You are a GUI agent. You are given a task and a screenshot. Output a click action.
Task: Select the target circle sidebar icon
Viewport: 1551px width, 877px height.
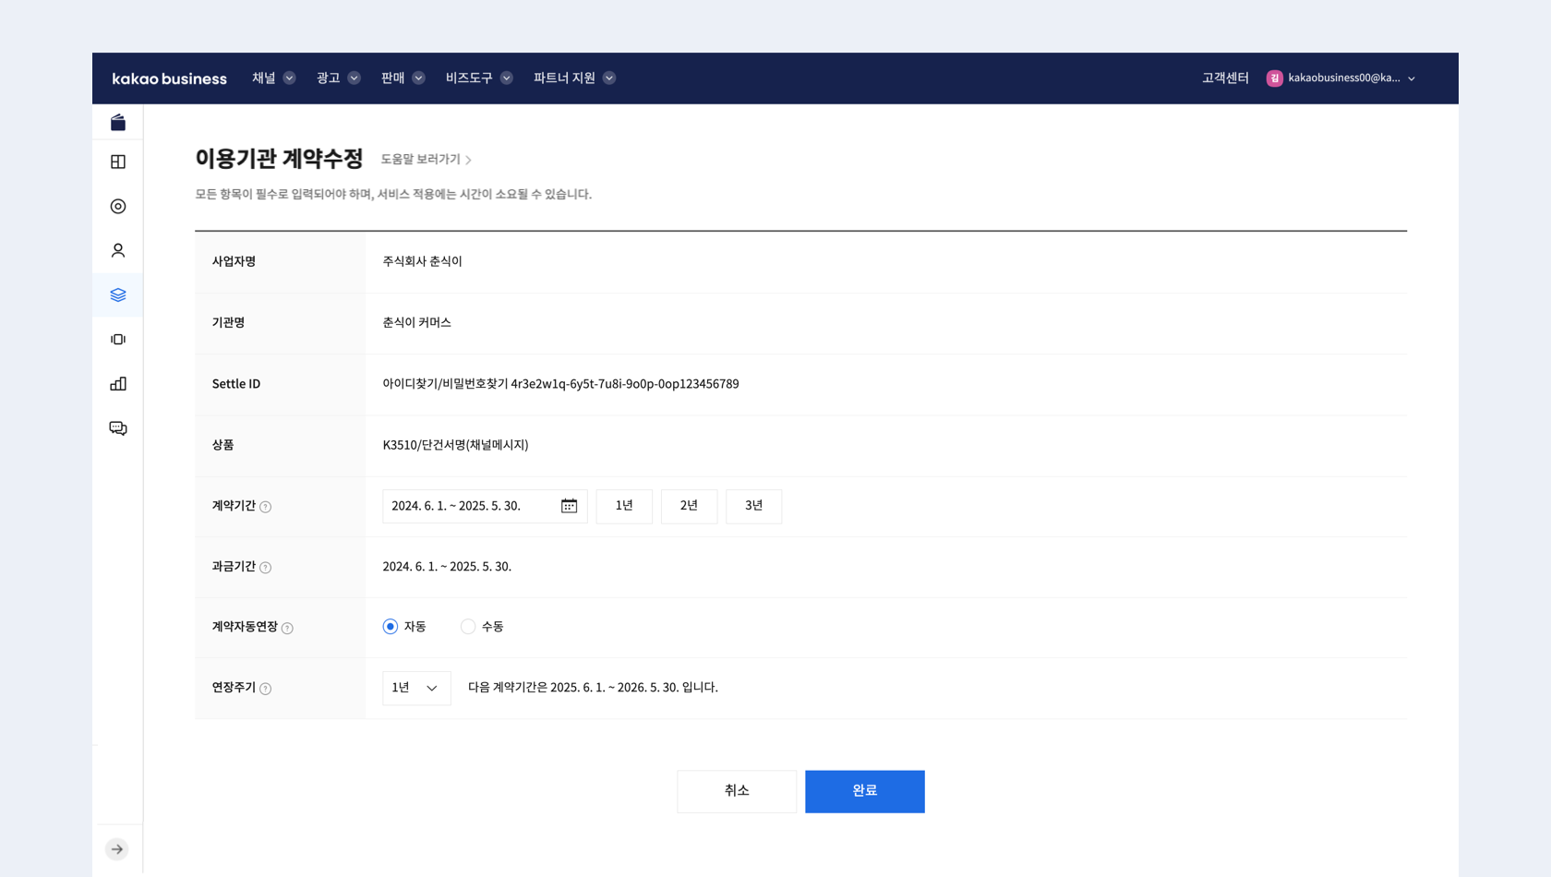(x=118, y=207)
